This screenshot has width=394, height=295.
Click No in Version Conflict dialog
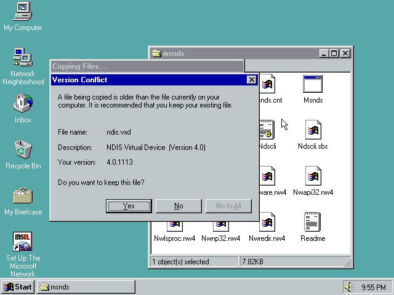coord(179,206)
